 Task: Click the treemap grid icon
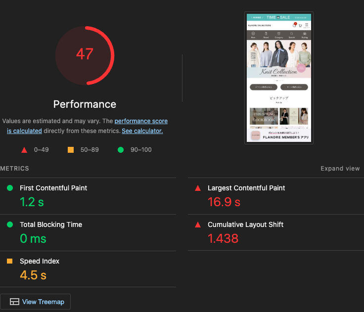pos(15,302)
